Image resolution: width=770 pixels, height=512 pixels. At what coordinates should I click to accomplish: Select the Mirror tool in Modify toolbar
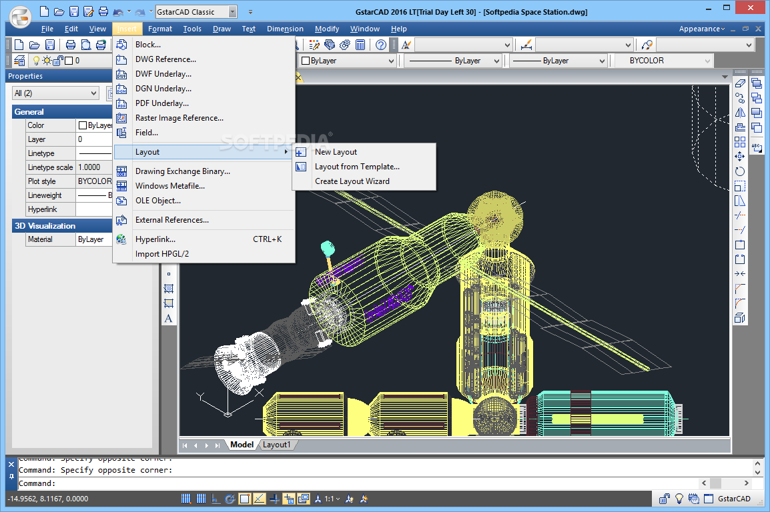740,113
